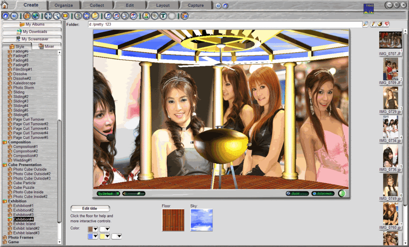Click the Home icon at top left
409x247 pixels.
point(4,5)
